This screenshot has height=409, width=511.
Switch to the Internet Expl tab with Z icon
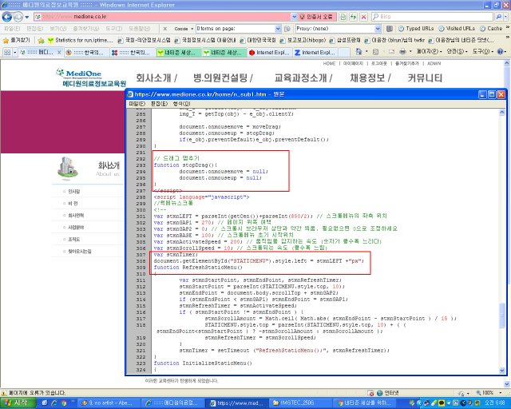click(315, 52)
